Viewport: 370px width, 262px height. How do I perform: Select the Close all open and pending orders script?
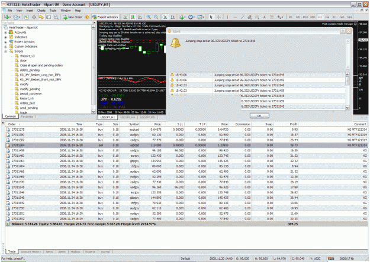click(x=41, y=66)
